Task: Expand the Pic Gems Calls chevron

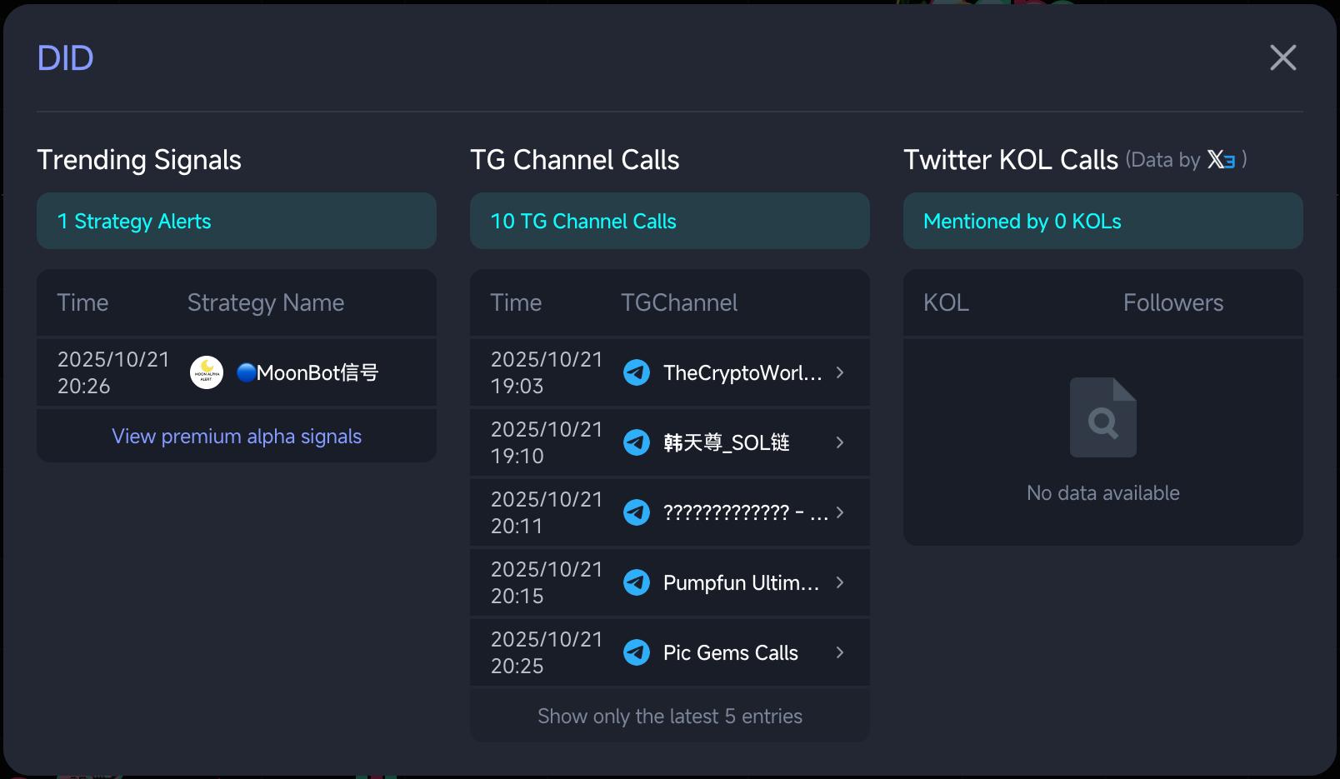Action: click(840, 652)
